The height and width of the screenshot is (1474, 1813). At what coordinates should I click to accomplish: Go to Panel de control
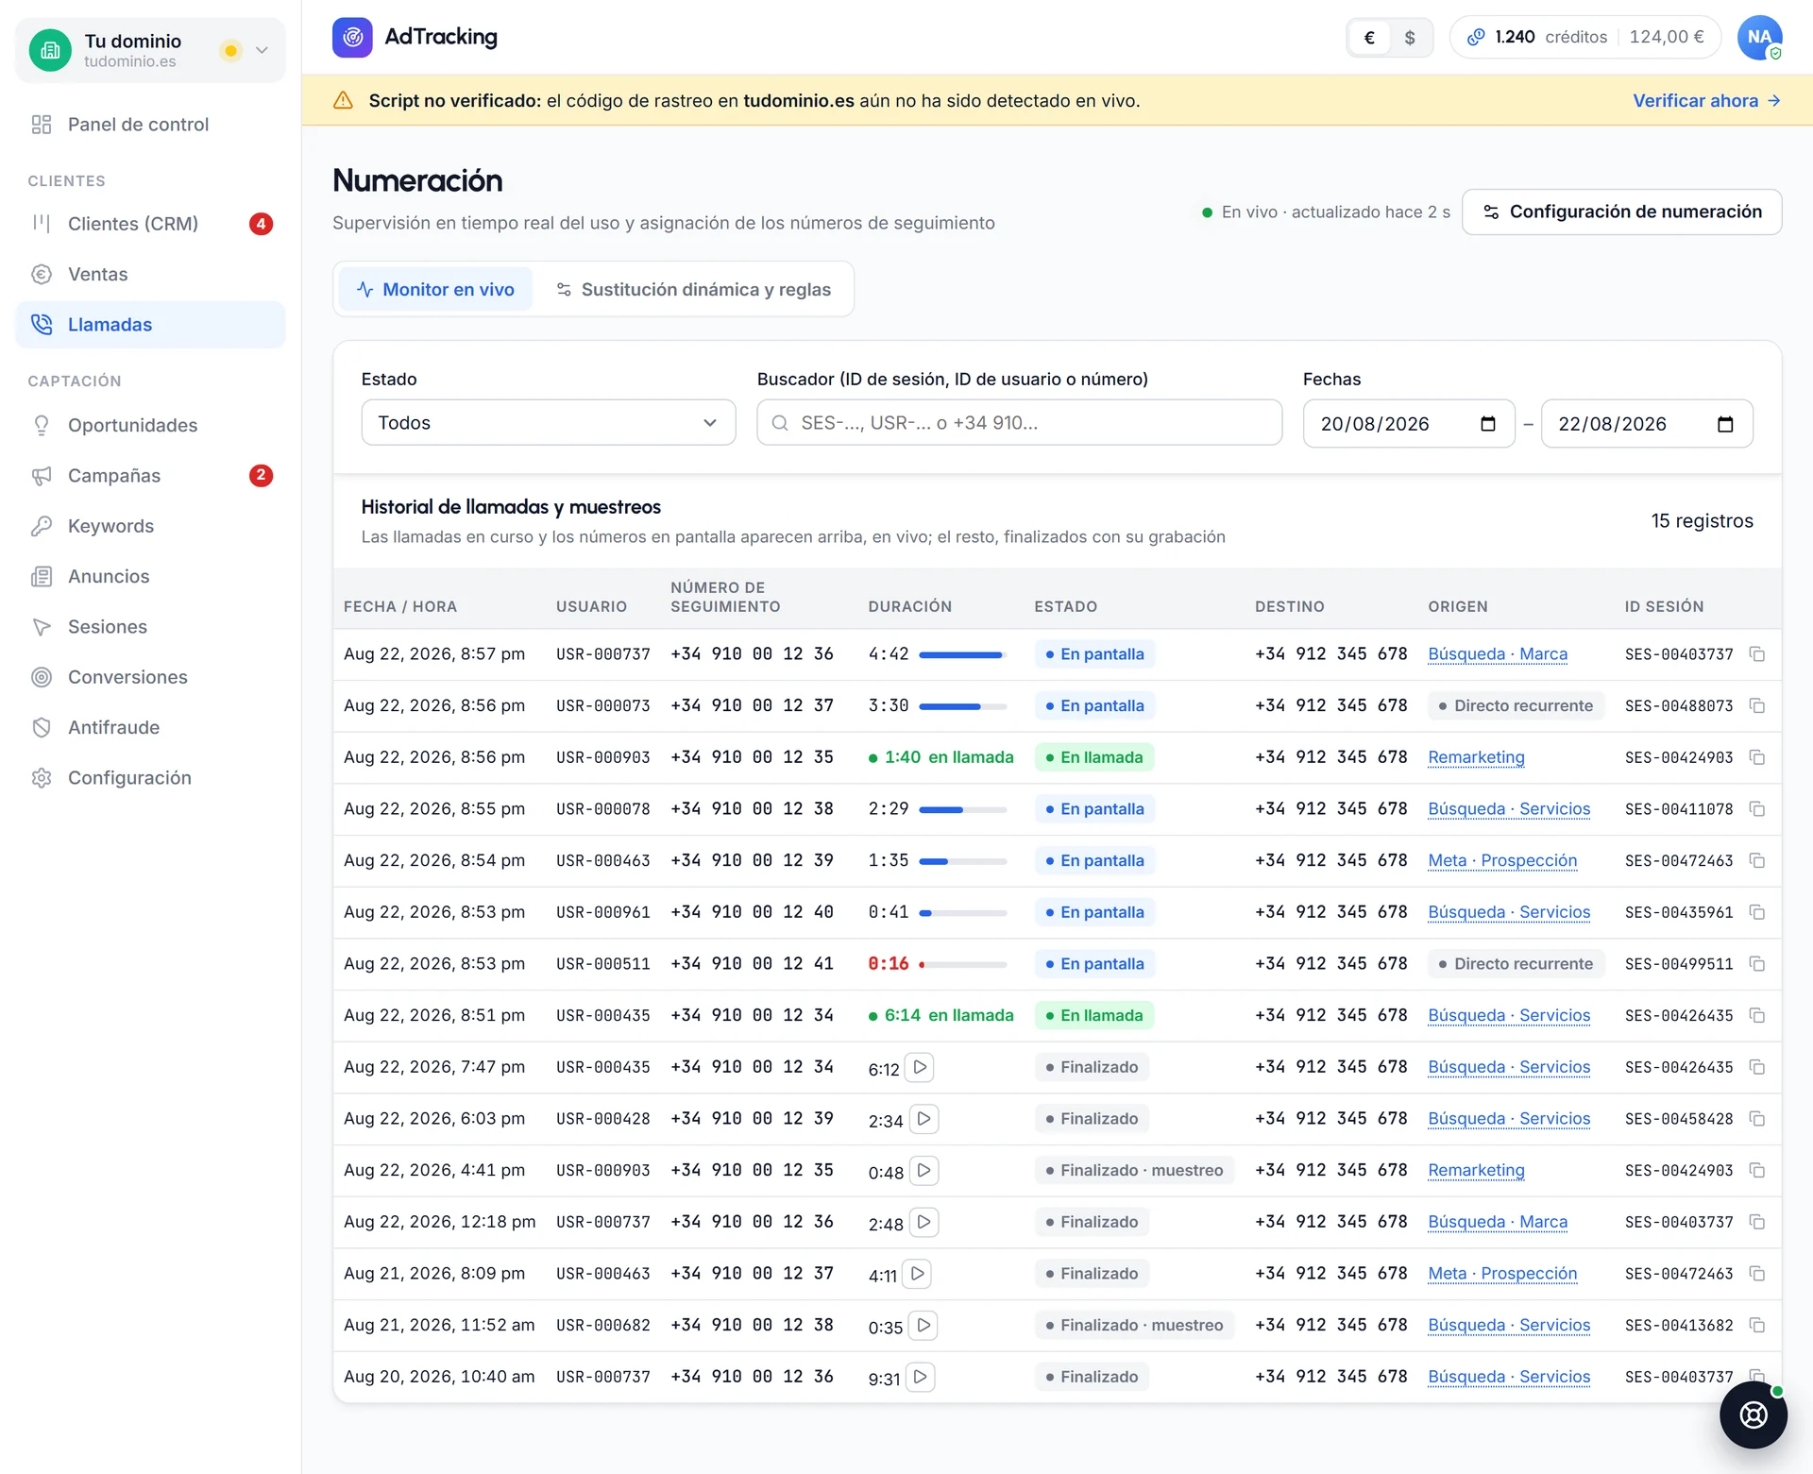150,125
